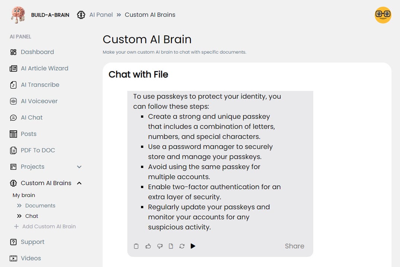Give the response a thumbs up

[148, 246]
